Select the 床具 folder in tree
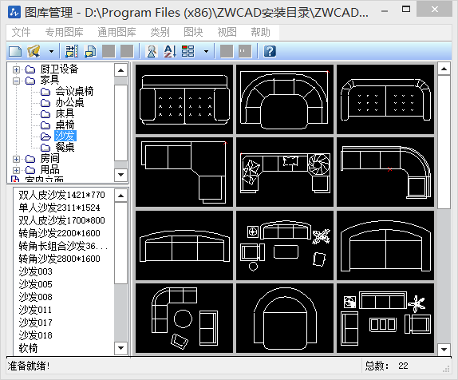The width and height of the screenshot is (458, 380). point(65,113)
